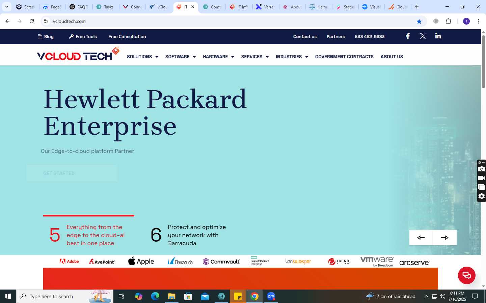The width and height of the screenshot is (486, 303).
Task: Click the AvePoint partner logo
Action: click(102, 261)
